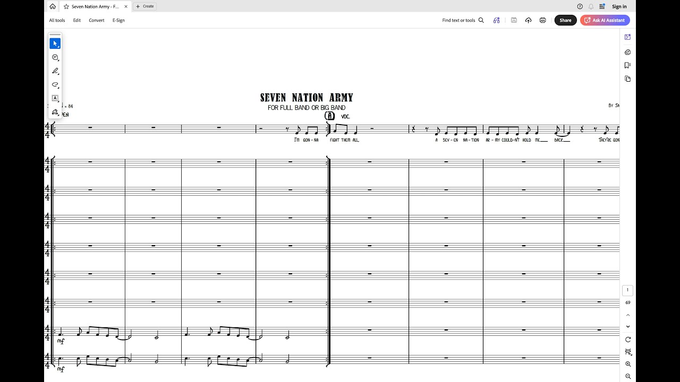The width and height of the screenshot is (680, 382).
Task: Close the Seven Nation Army tab
Action: (126, 6)
